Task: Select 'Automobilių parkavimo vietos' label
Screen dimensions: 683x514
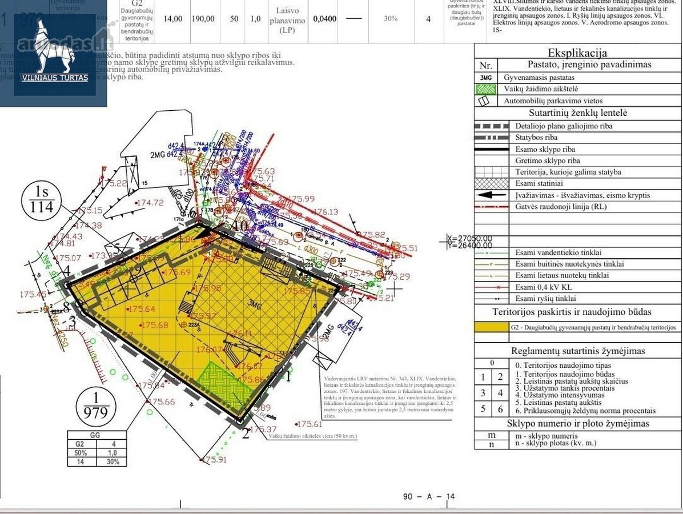Action: click(553, 101)
